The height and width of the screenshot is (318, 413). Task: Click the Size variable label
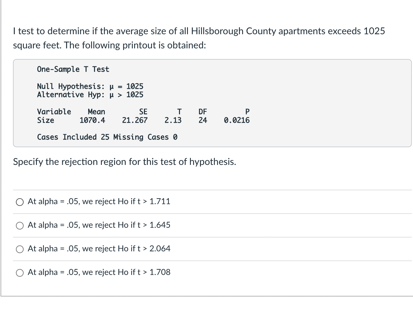click(x=45, y=120)
